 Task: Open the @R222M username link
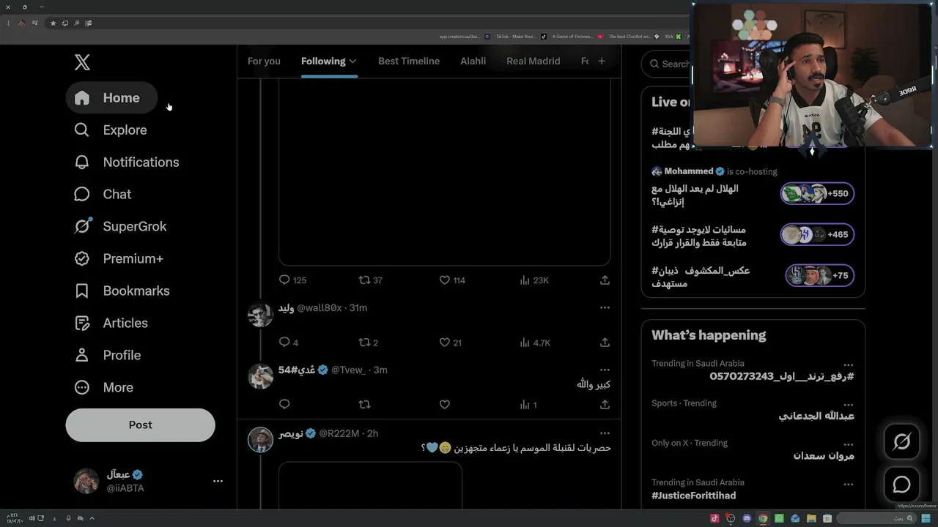339,433
